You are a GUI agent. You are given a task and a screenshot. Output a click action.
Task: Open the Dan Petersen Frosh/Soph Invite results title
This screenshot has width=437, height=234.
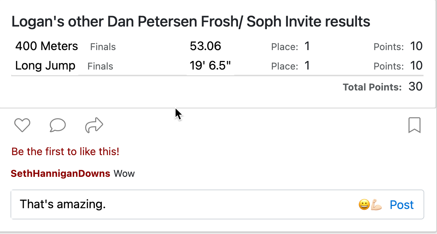click(191, 22)
